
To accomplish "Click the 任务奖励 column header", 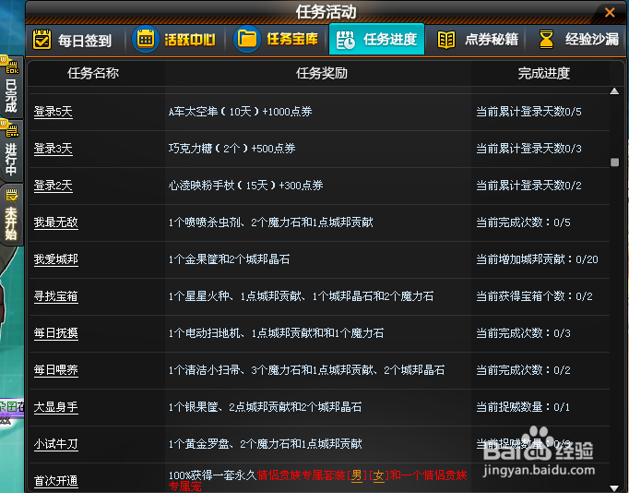I will click(322, 73).
